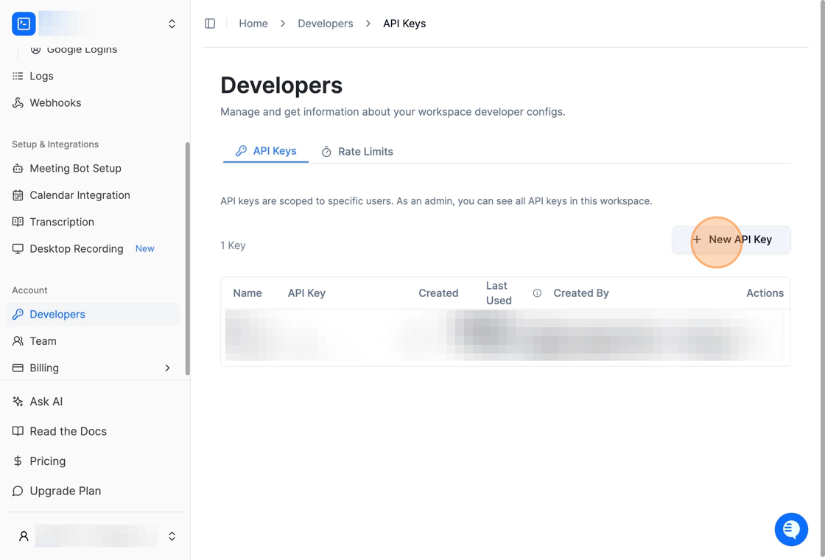Switch to the Rate Limits tab

357,152
